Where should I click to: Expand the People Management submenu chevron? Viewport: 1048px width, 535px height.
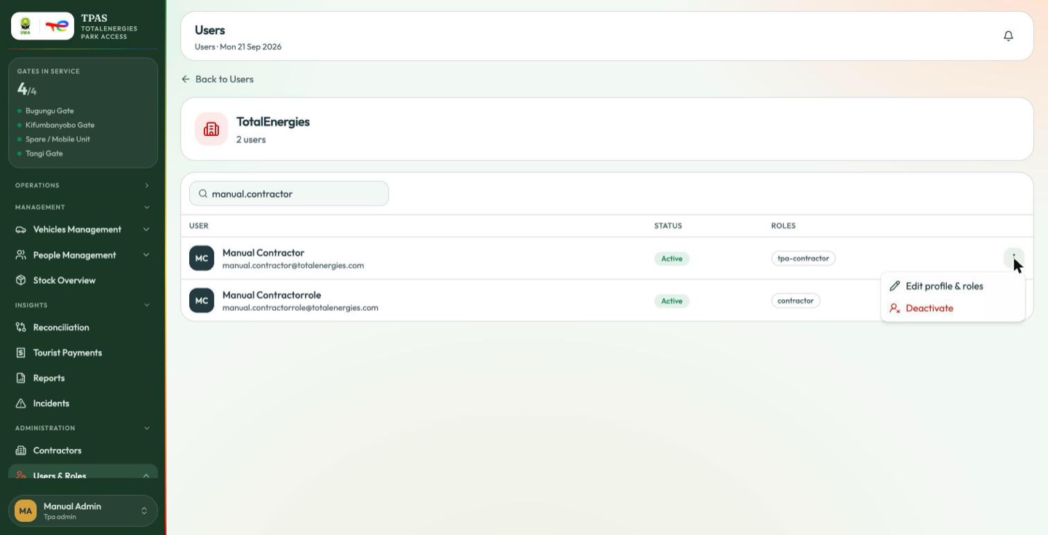[146, 255]
